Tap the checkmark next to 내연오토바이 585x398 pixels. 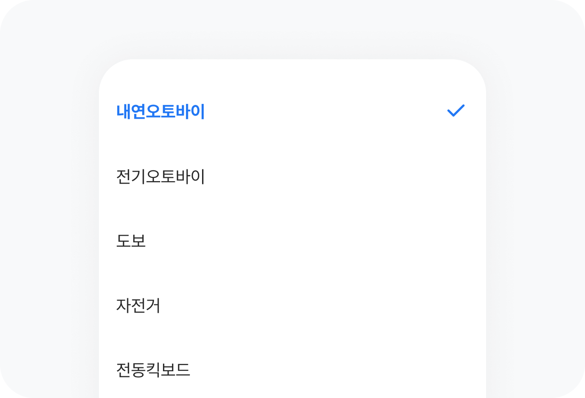455,111
